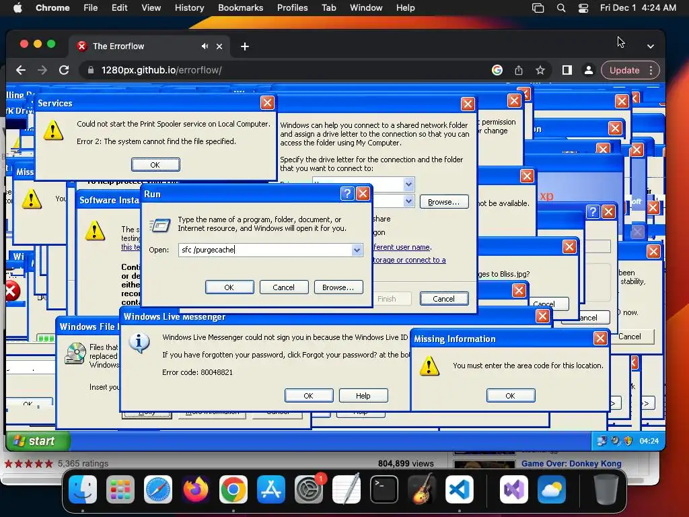Screen dimensions: 689x517
Task: Click OK in Windows Live Messenger dialog
Action: 308,395
